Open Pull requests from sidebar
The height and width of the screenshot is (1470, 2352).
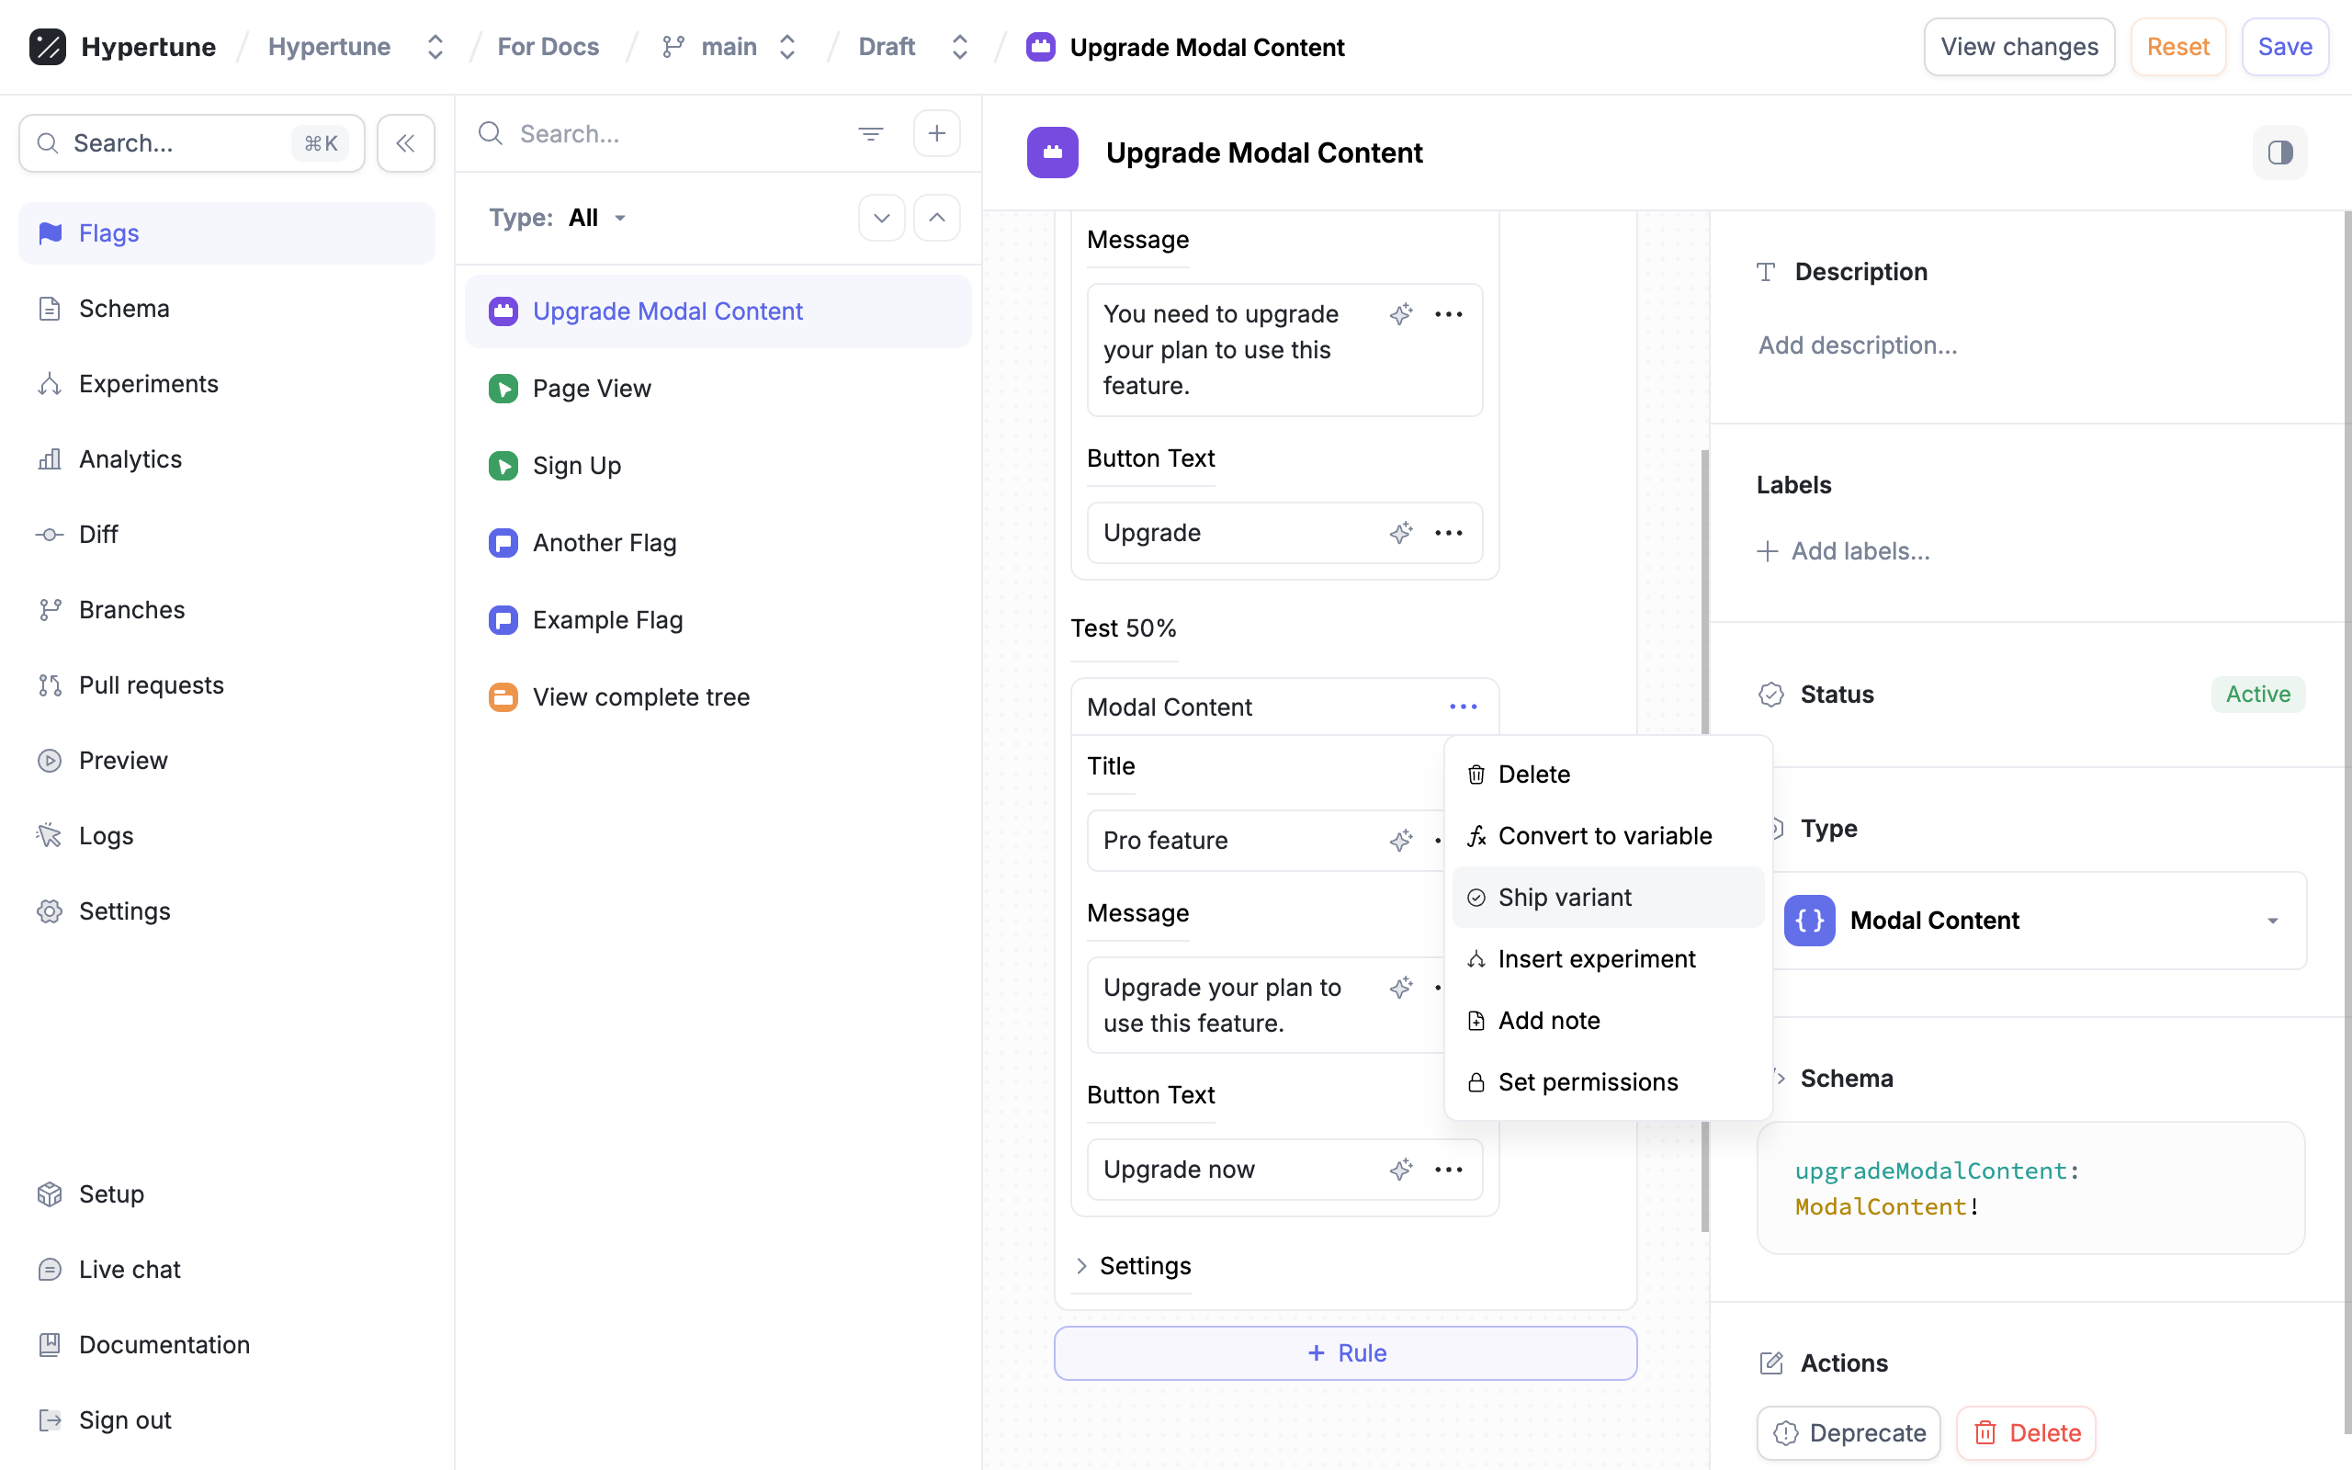151,685
